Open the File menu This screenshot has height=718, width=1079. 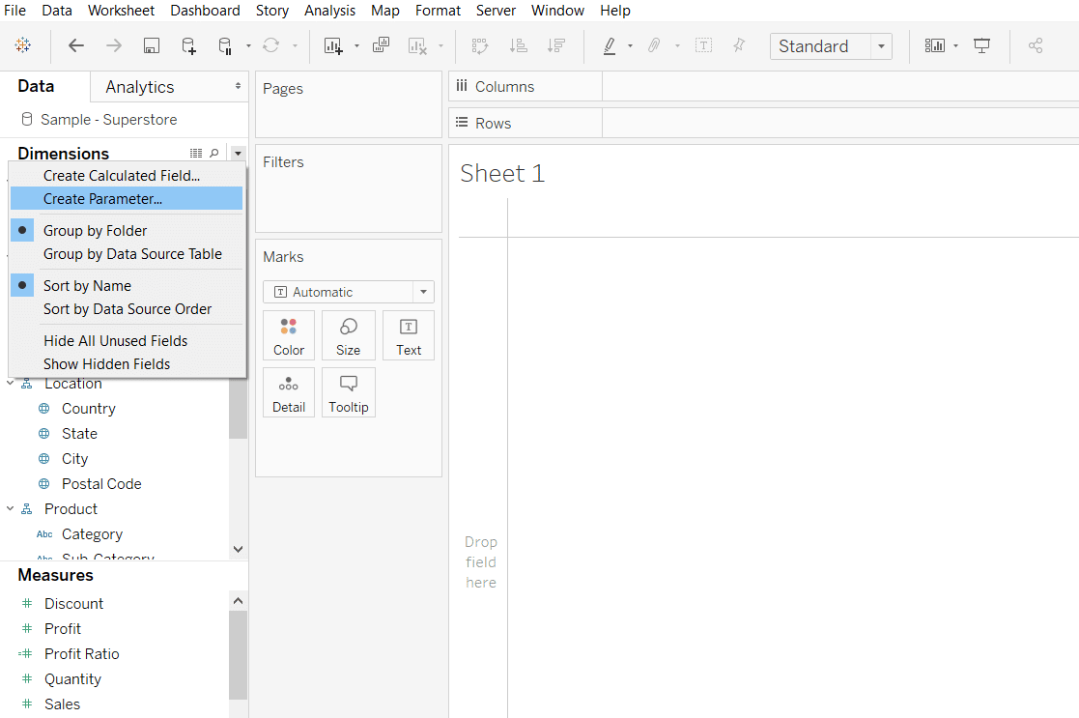15,11
